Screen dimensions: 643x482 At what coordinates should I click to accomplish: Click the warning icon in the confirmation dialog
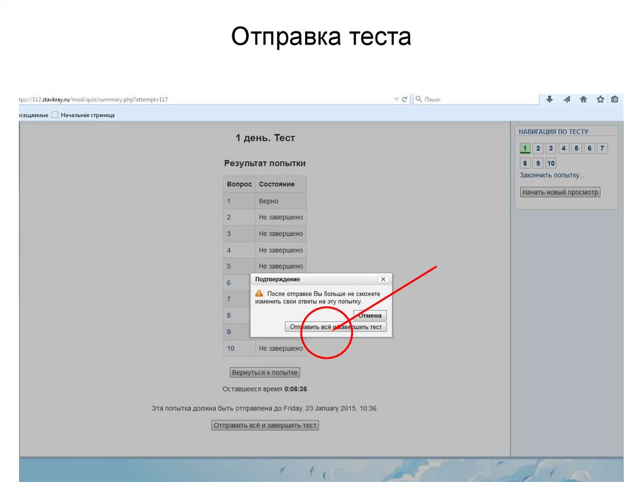(x=258, y=293)
